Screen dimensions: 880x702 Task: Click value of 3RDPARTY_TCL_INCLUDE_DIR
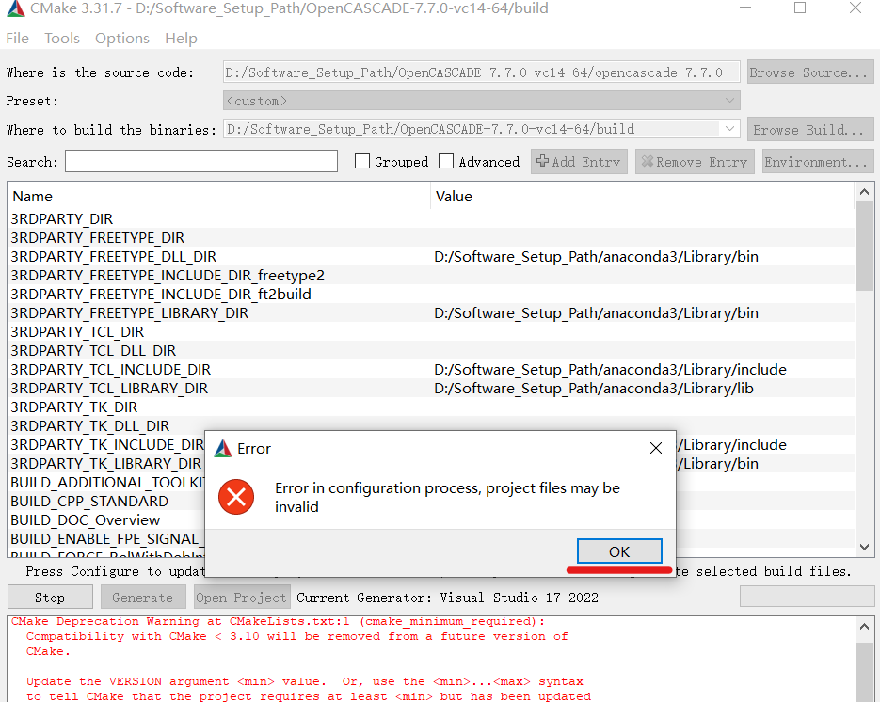(610, 369)
